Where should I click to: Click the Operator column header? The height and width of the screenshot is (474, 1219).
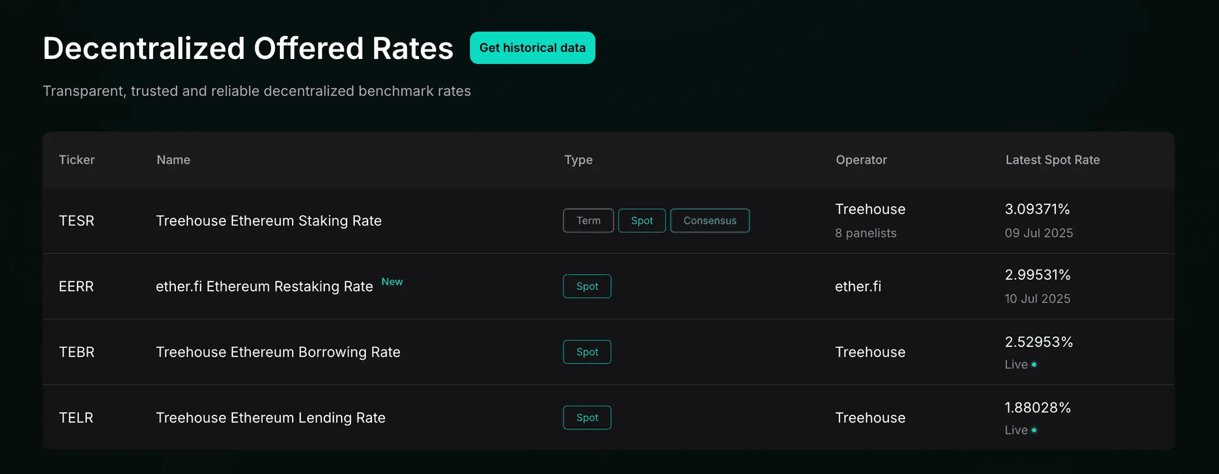(x=861, y=160)
